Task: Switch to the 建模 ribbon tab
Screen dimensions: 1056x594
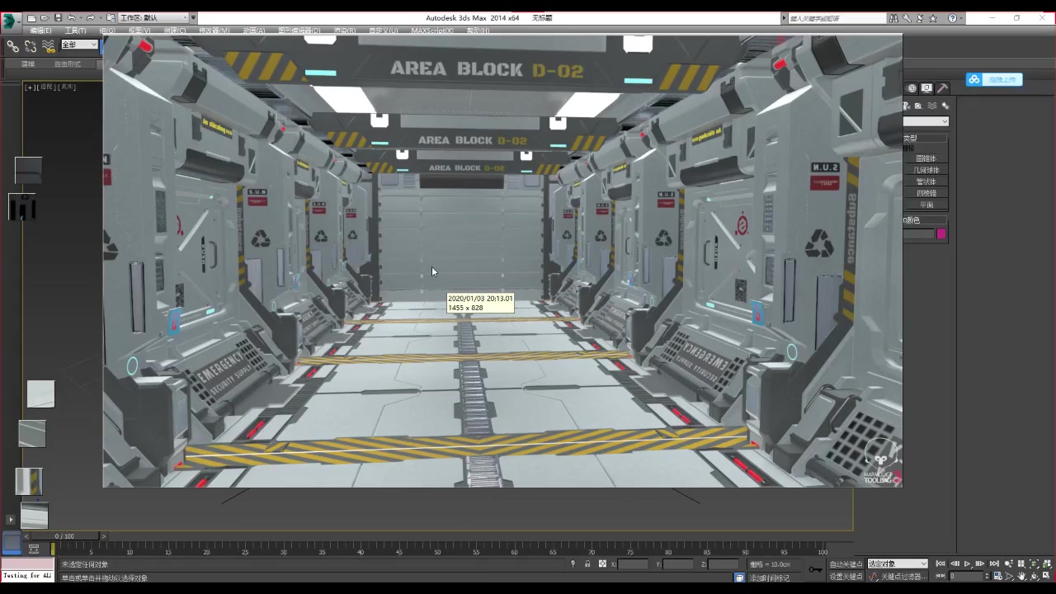Action: coord(28,64)
